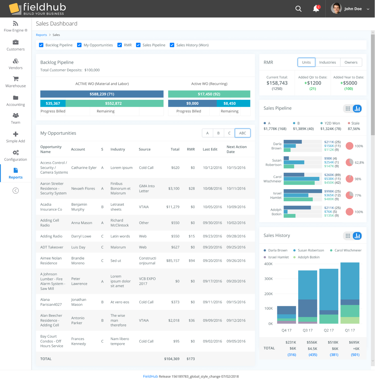This screenshot has height=382, width=375.
Task: Toggle the Sales History (Won) checkbox
Action: 172,45
